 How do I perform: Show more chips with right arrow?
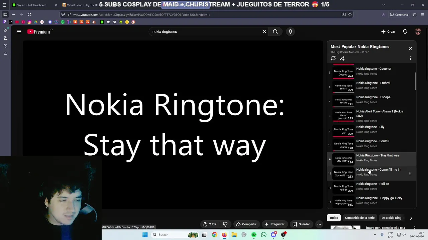(411, 218)
